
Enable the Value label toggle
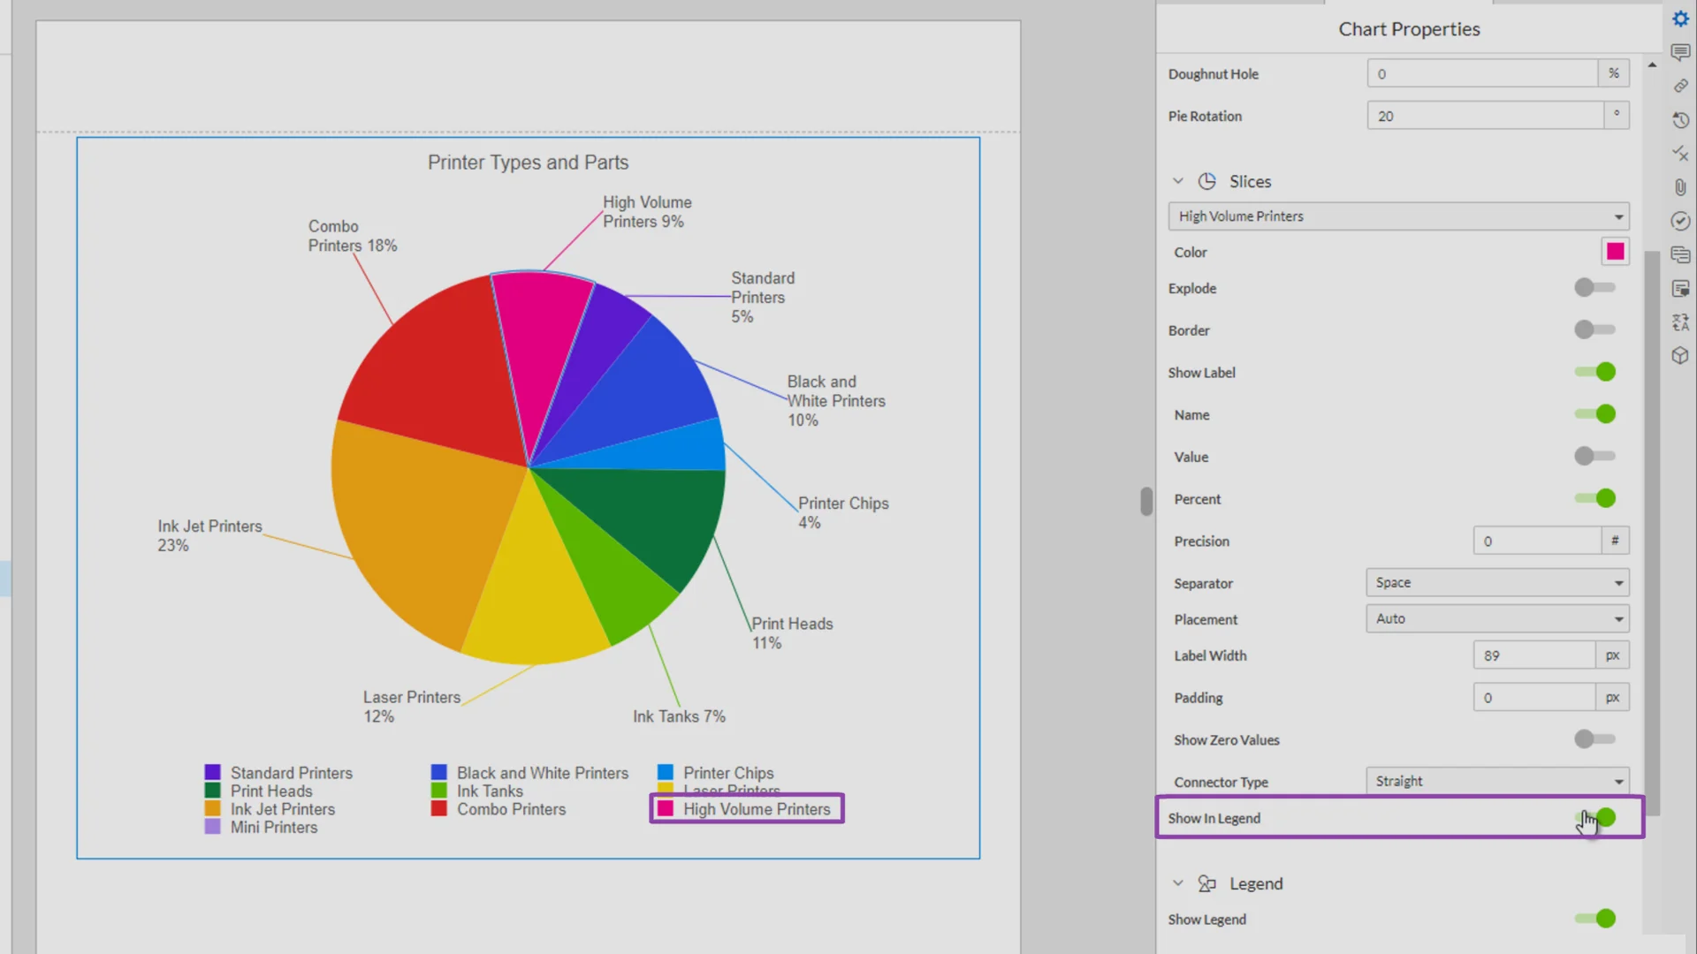tap(1594, 457)
